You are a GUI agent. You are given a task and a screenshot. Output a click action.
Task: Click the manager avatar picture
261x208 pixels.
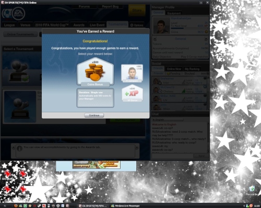click(161, 25)
